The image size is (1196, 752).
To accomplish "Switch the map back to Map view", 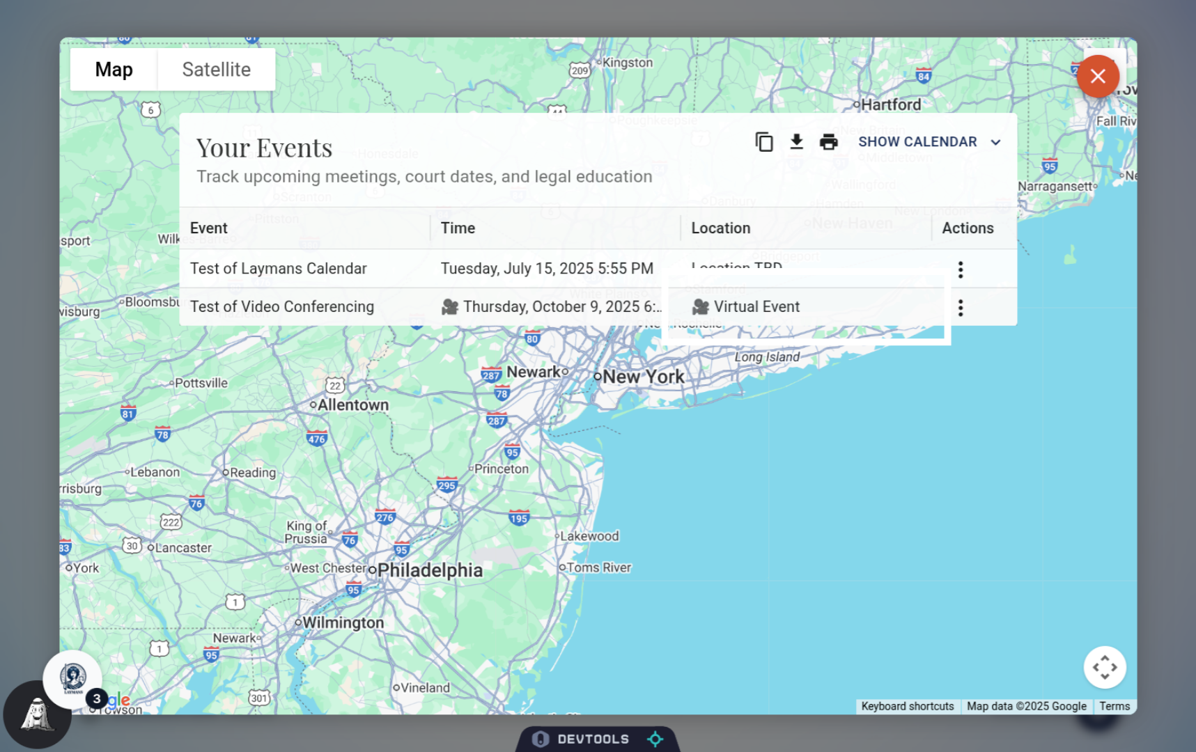I will [114, 69].
